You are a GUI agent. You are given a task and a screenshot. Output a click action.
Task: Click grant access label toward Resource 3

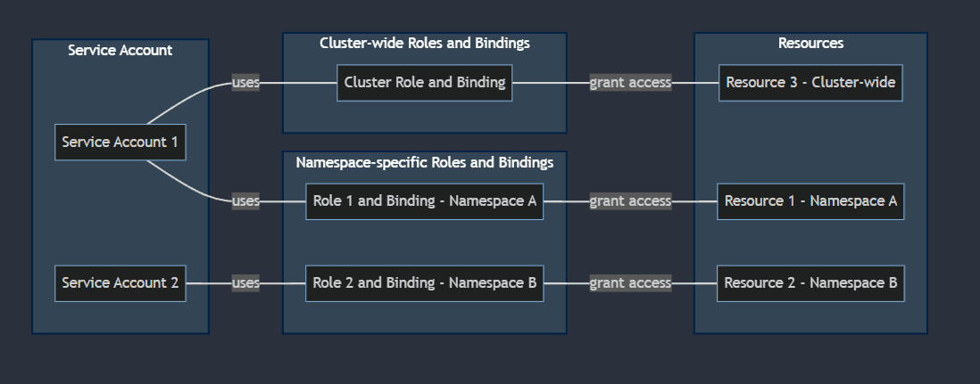click(x=630, y=83)
